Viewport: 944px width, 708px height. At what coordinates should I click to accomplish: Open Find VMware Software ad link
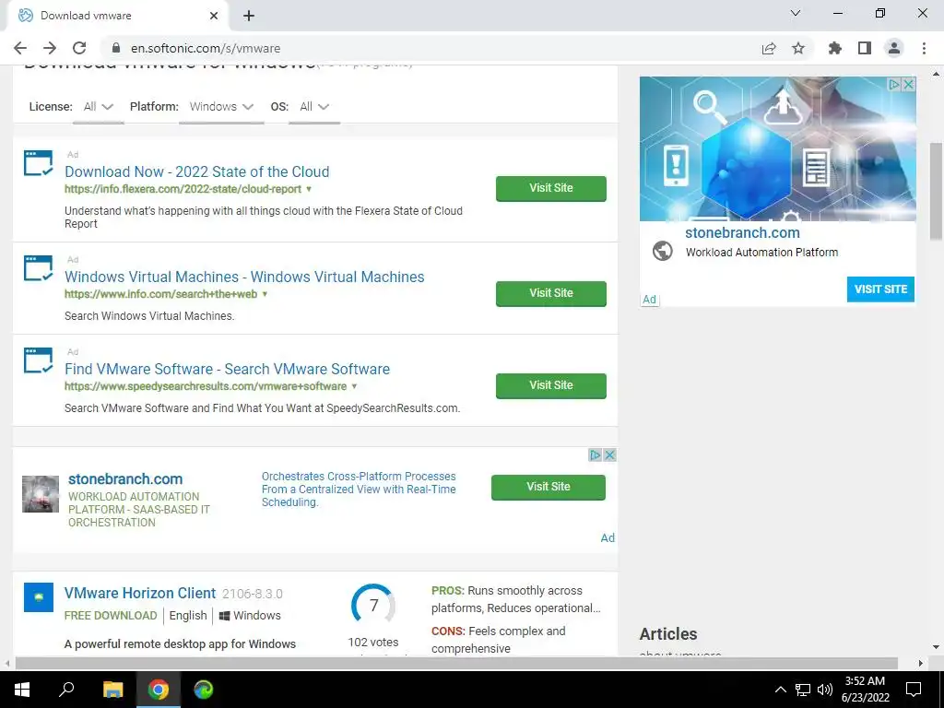(227, 369)
